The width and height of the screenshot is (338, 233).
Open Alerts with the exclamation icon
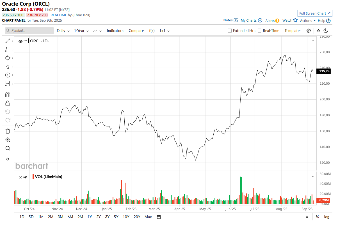[x=277, y=20]
